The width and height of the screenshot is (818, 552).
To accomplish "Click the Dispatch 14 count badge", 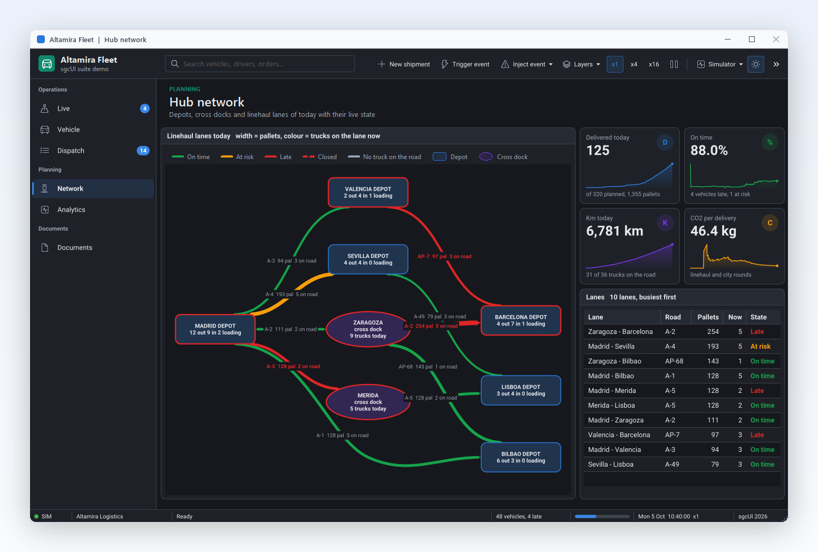I will click(x=143, y=151).
